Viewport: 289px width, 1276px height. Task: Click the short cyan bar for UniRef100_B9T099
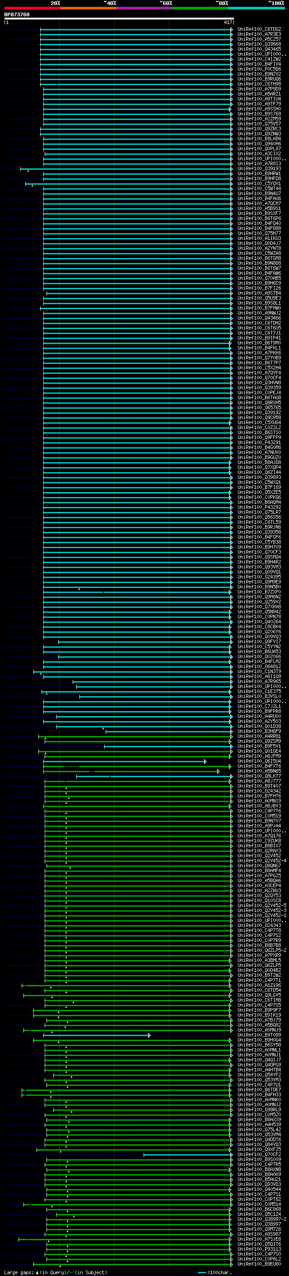click(x=97, y=1035)
